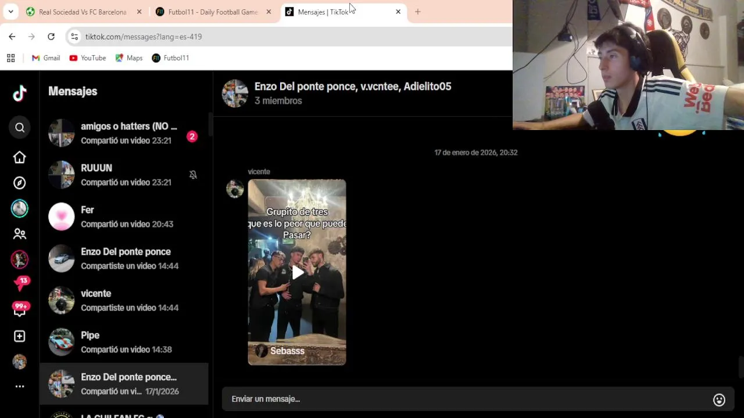Image resolution: width=744 pixels, height=418 pixels.
Task: Open a new browser tab
Action: [x=417, y=12]
